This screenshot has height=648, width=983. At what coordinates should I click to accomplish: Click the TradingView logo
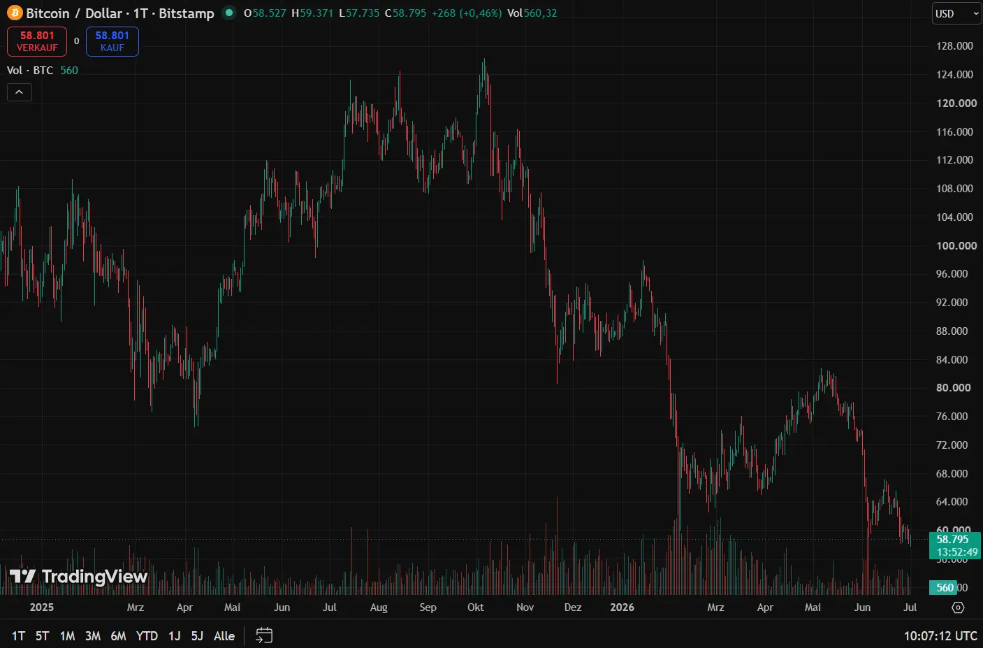pos(78,576)
